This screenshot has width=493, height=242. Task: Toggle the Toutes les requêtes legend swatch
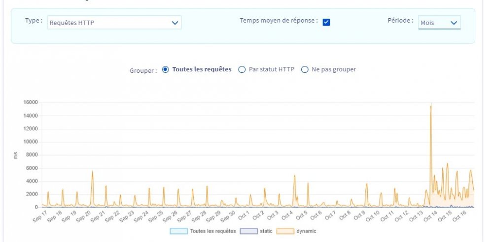tap(179, 231)
